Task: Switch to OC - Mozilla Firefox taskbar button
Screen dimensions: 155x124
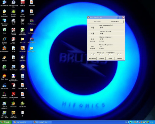Action: point(42,122)
